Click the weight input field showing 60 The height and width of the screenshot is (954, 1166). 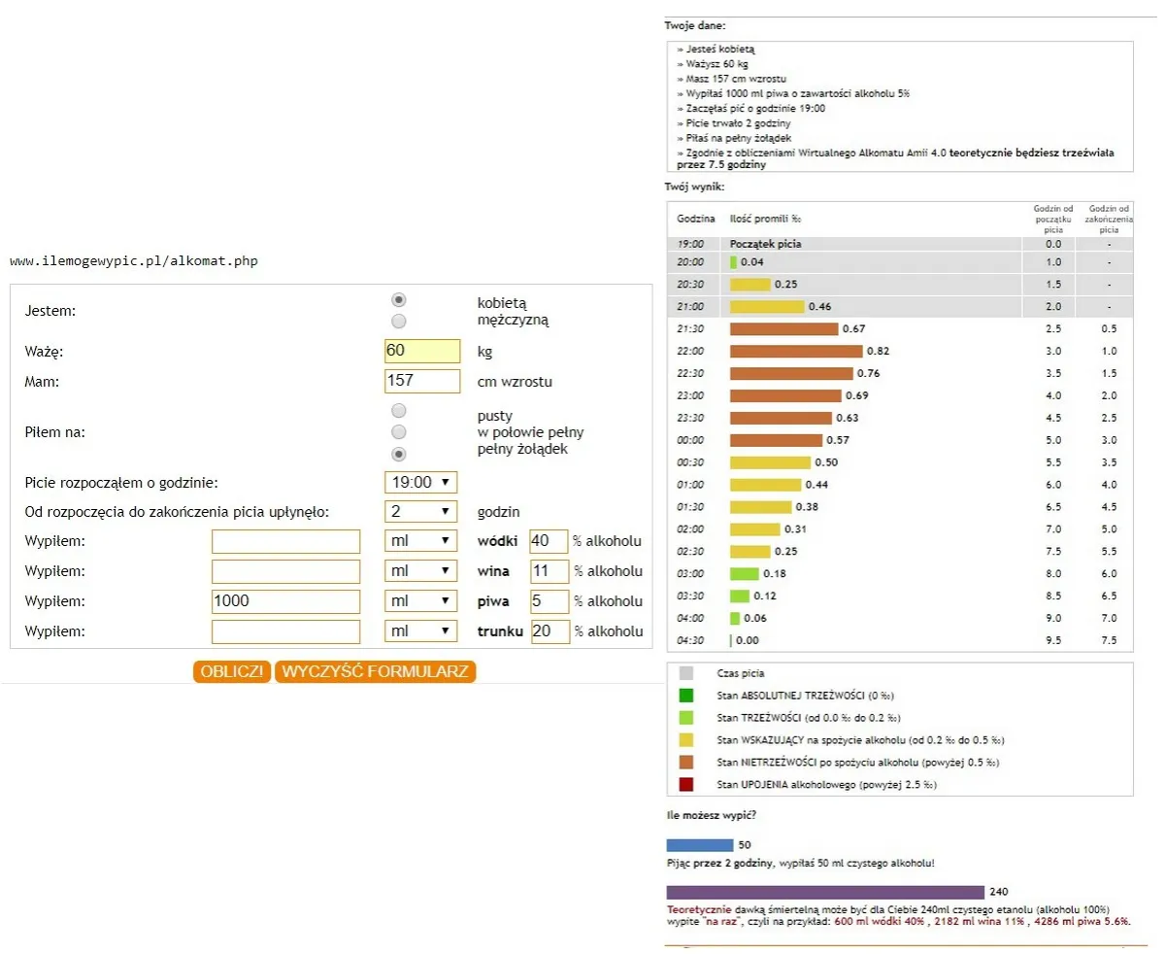tap(422, 351)
